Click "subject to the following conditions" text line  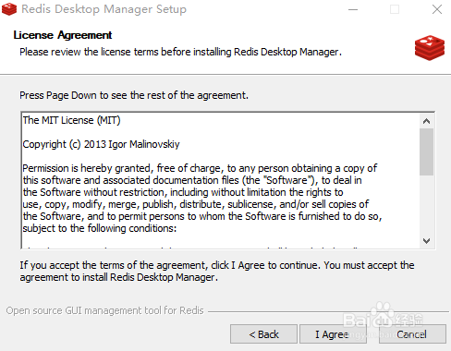[x=100, y=228]
